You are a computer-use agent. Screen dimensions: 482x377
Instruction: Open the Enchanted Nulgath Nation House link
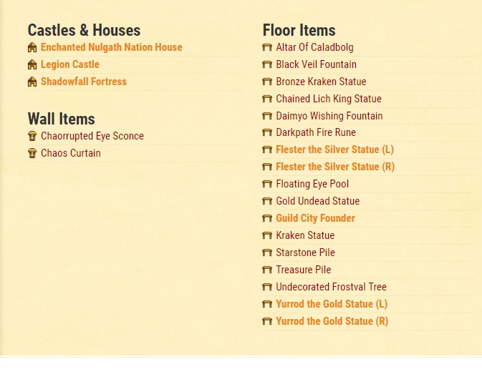(112, 47)
